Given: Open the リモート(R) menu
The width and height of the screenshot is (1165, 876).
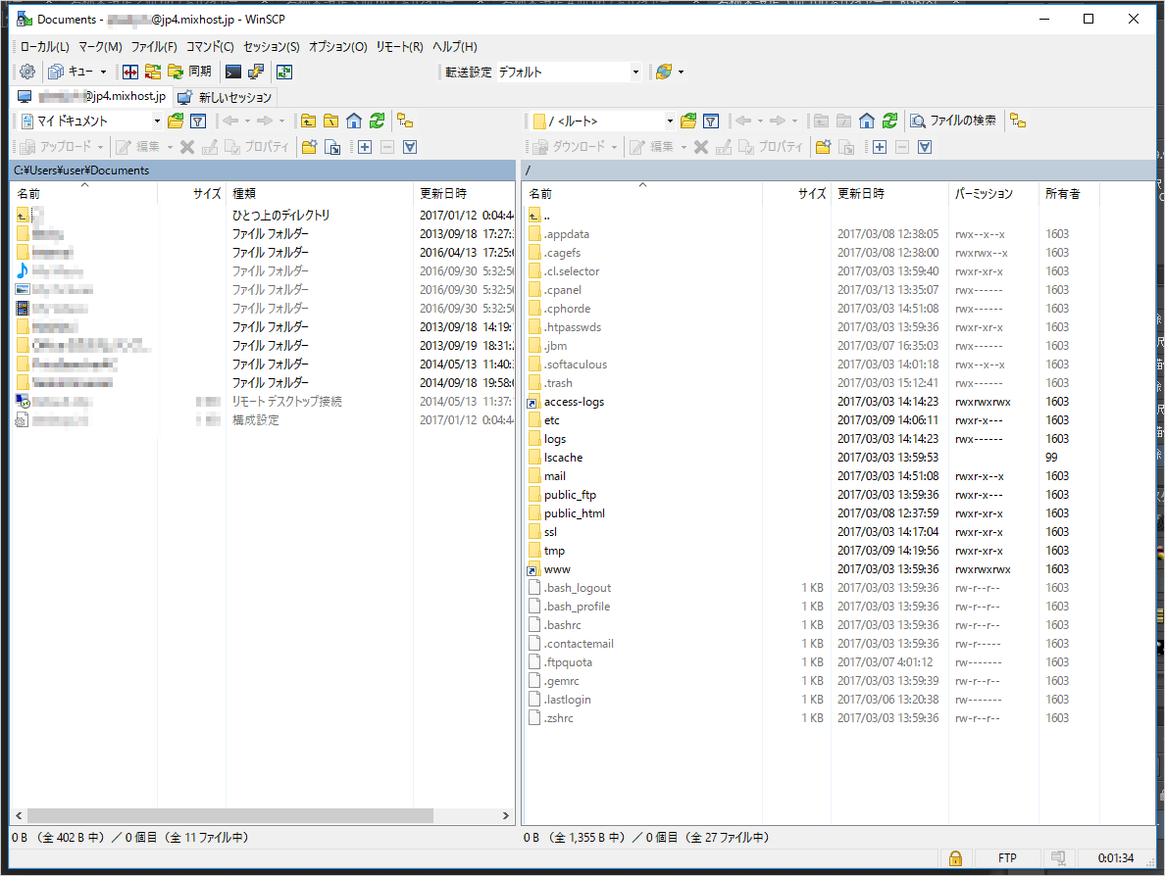Looking at the screenshot, I should point(400,47).
